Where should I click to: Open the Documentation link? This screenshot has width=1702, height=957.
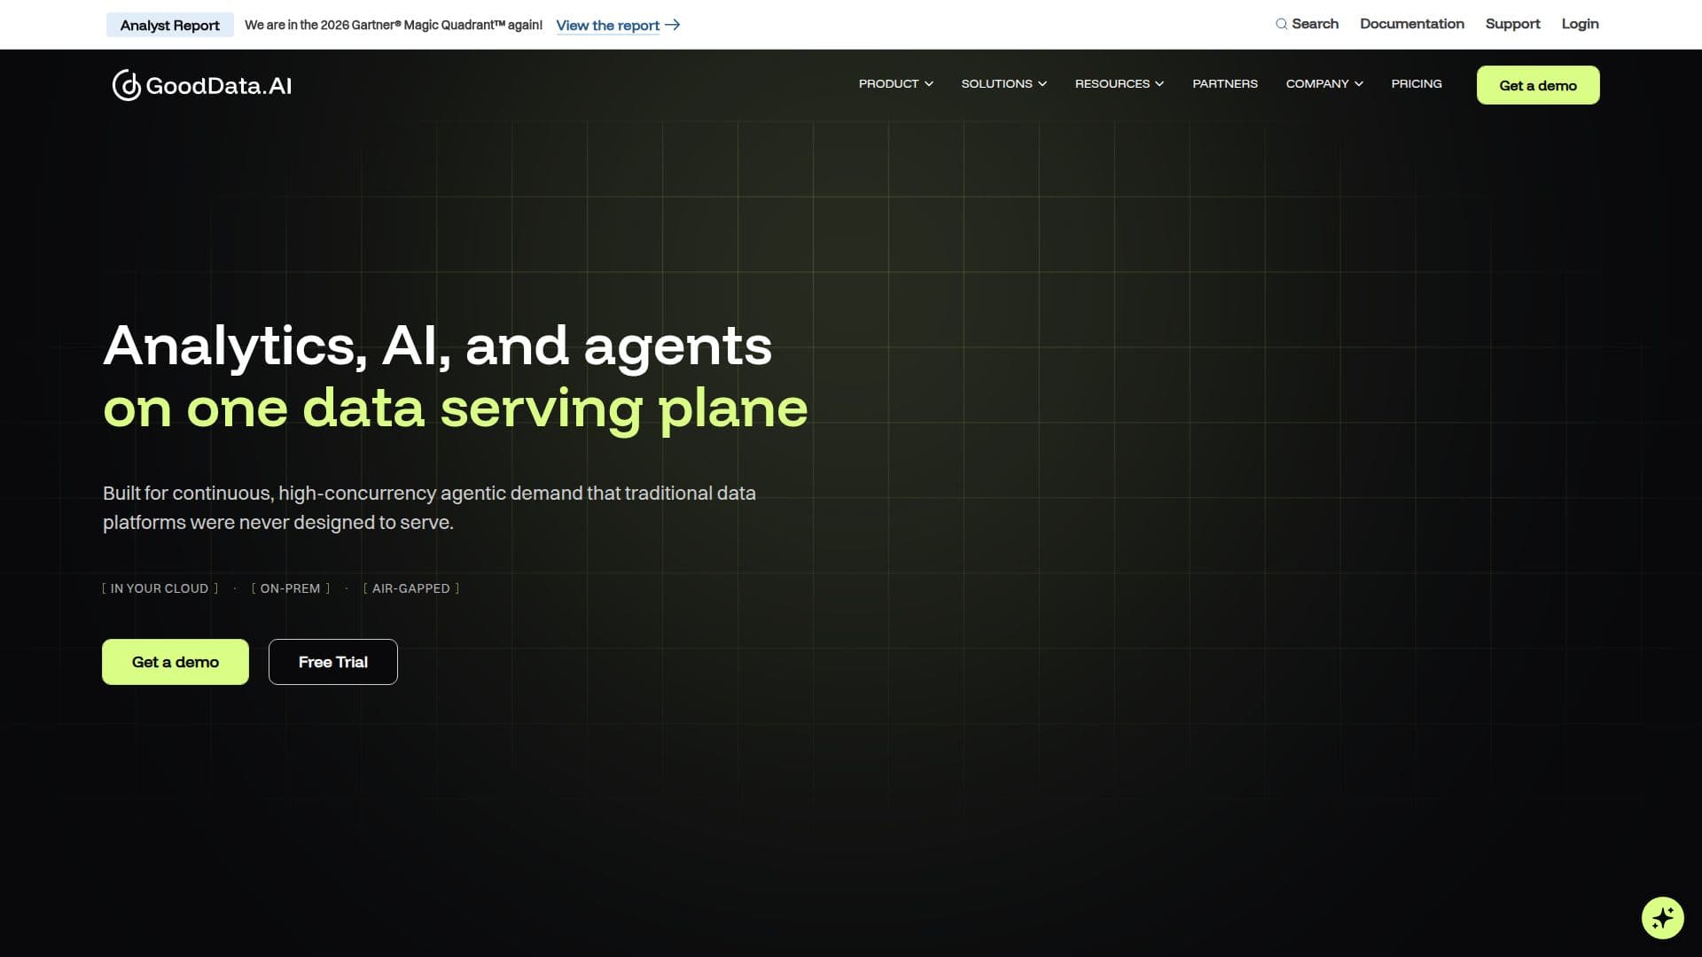(x=1412, y=24)
